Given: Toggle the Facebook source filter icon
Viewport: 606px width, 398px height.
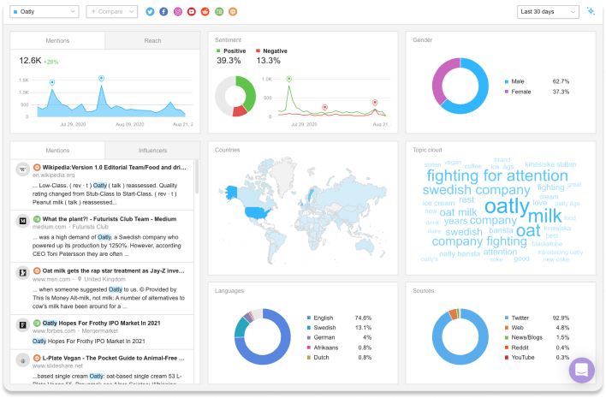Looking at the screenshot, I should pos(163,12).
